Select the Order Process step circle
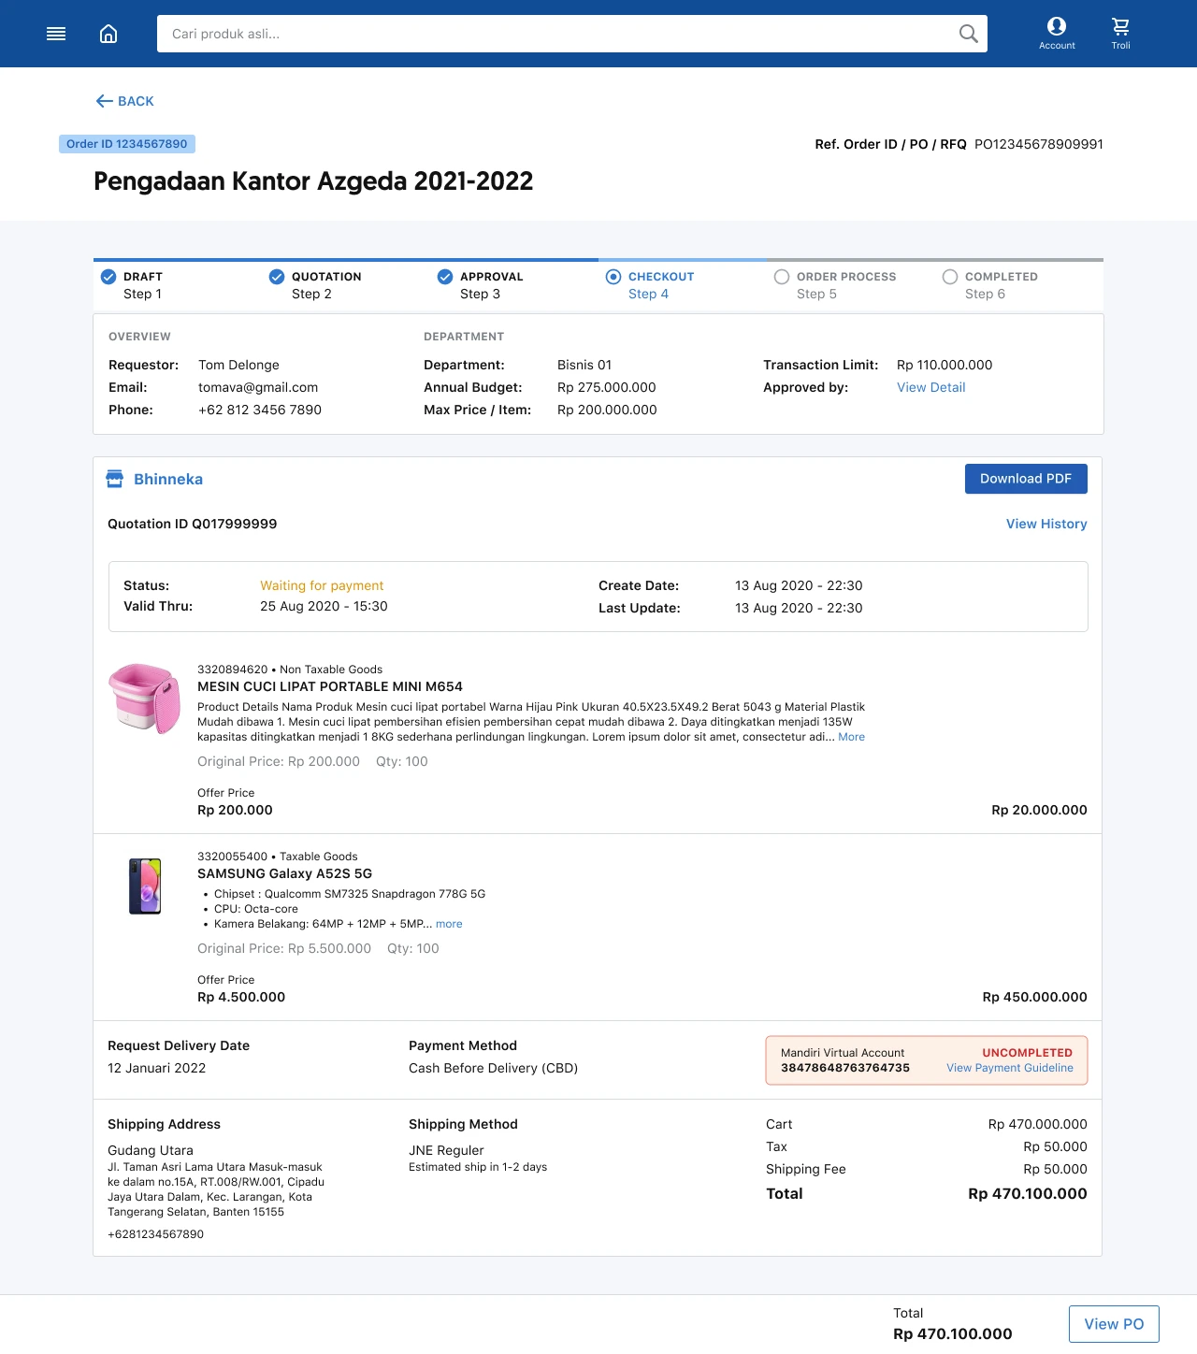Screen dimensions: 1197x1354 click(x=782, y=277)
